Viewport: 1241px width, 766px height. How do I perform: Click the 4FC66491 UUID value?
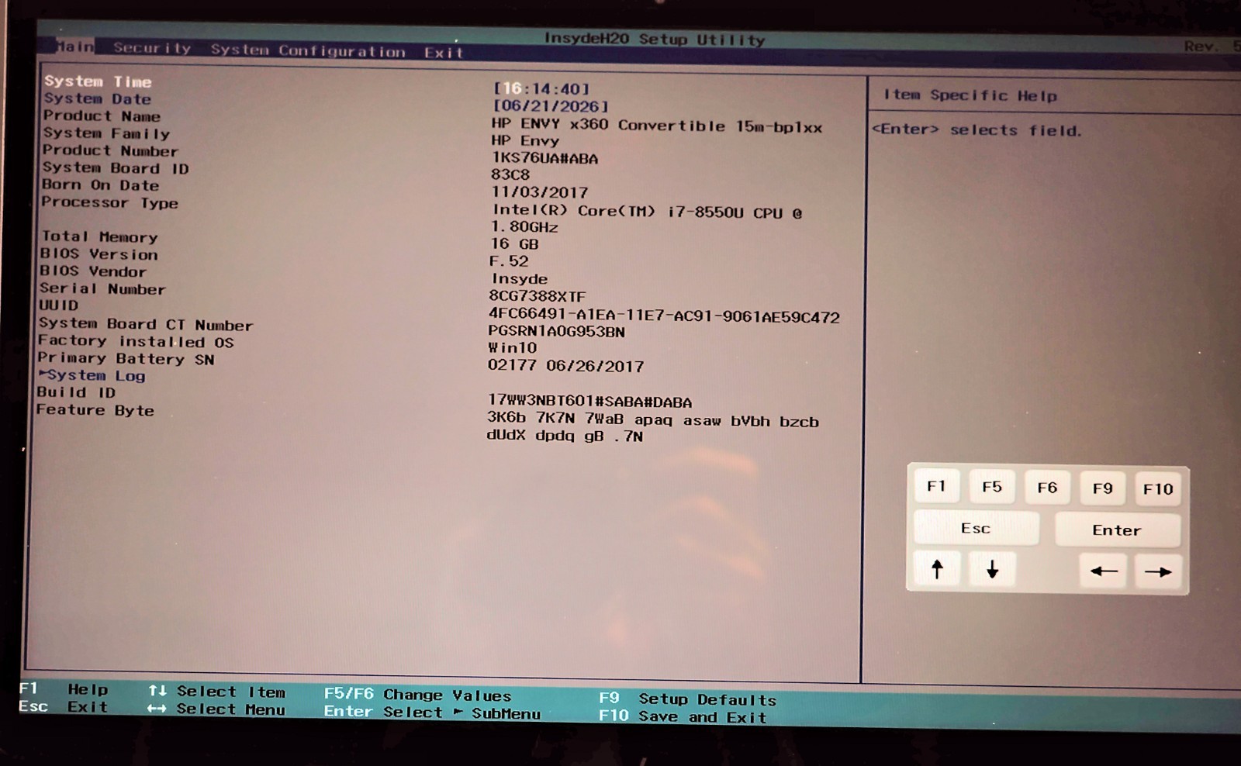pyautogui.click(x=664, y=316)
